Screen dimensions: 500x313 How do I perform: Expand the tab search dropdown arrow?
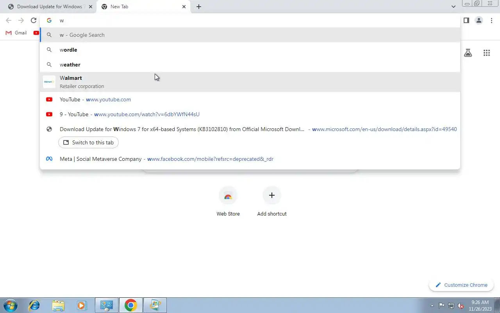[454, 7]
